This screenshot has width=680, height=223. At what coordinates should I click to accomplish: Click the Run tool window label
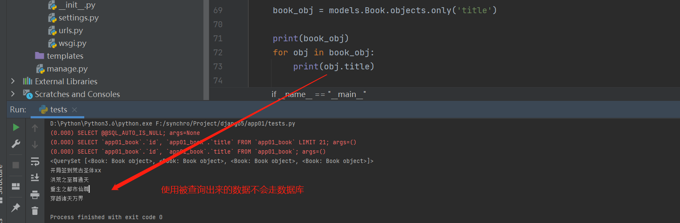pos(18,110)
